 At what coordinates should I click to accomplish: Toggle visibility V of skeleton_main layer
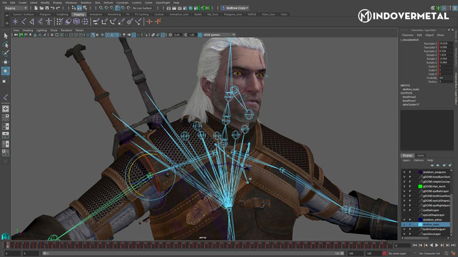pos(404,224)
